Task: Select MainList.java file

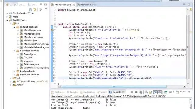Action: pos(30,40)
